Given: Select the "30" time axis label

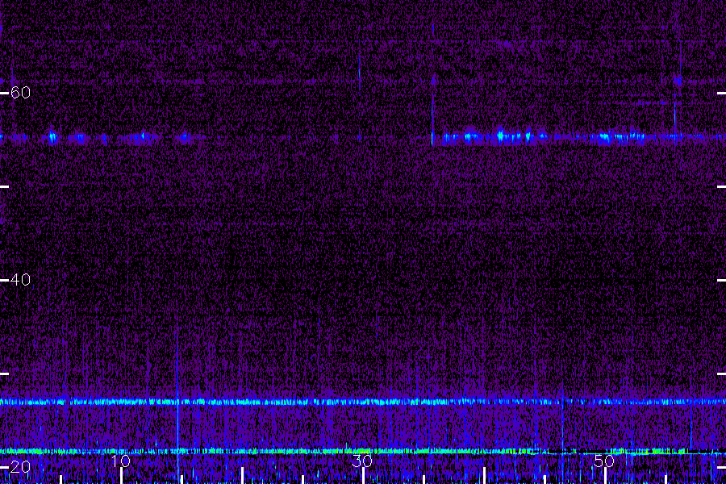Looking at the screenshot, I should pos(362,461).
